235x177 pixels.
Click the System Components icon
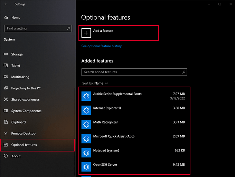click(x=6, y=111)
